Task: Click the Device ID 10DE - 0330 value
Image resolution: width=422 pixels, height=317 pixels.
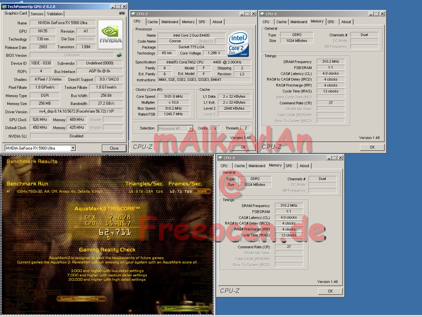Action: pos(41,63)
